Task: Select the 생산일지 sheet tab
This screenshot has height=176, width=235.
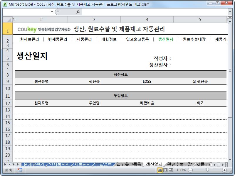Action: pyautogui.click(x=154, y=164)
